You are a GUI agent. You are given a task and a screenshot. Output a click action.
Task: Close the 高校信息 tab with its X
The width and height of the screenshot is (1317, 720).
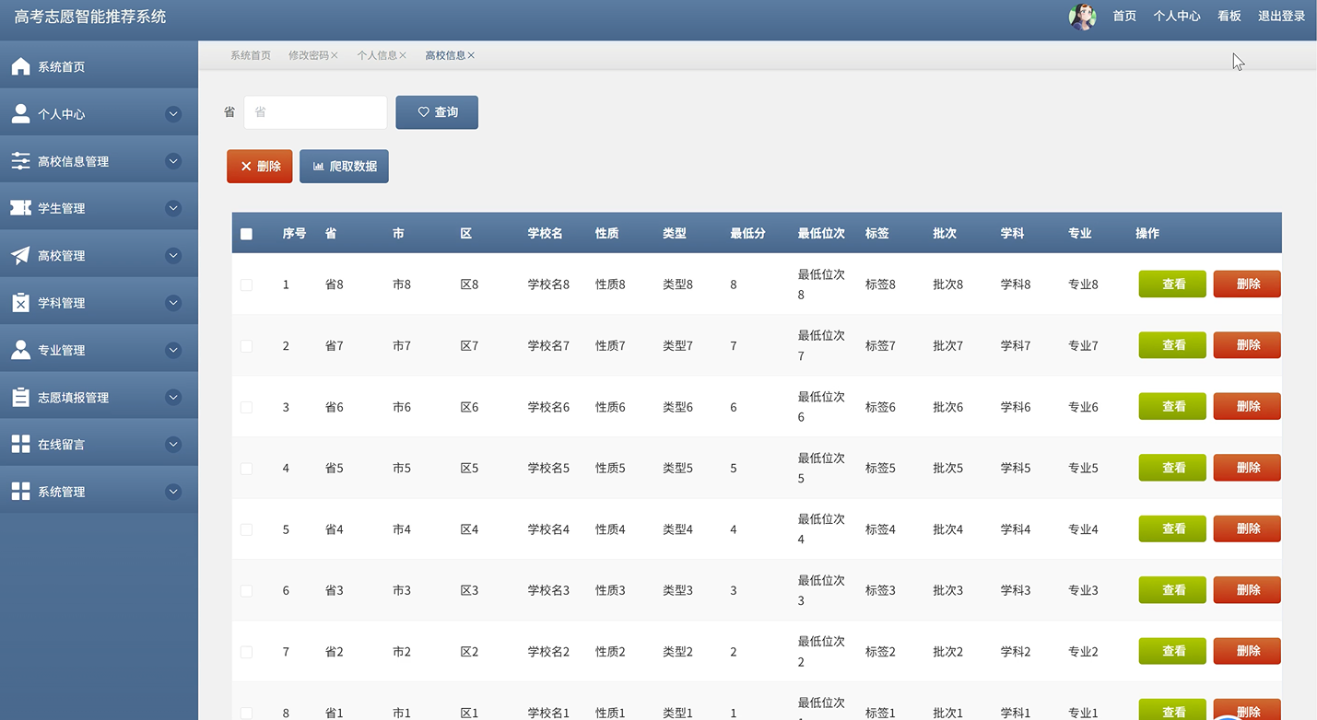(471, 55)
